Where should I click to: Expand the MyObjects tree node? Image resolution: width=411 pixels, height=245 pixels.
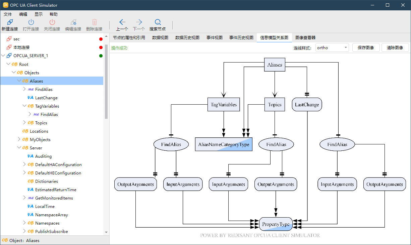pyautogui.click(x=19, y=139)
